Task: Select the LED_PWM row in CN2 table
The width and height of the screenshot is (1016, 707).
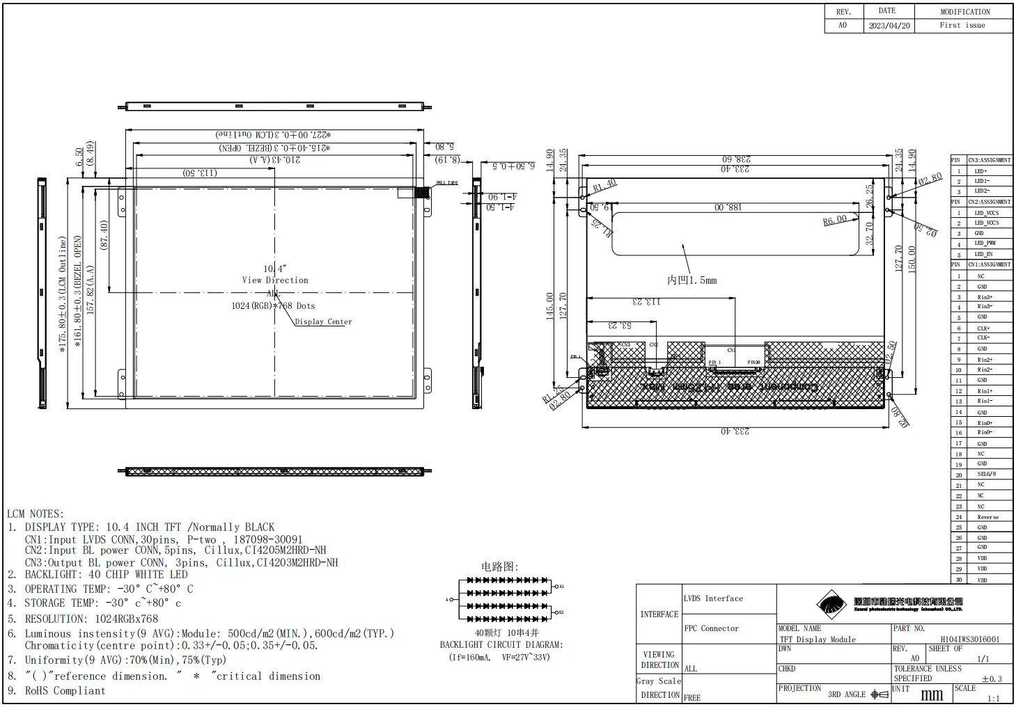Action: pyautogui.click(x=984, y=243)
